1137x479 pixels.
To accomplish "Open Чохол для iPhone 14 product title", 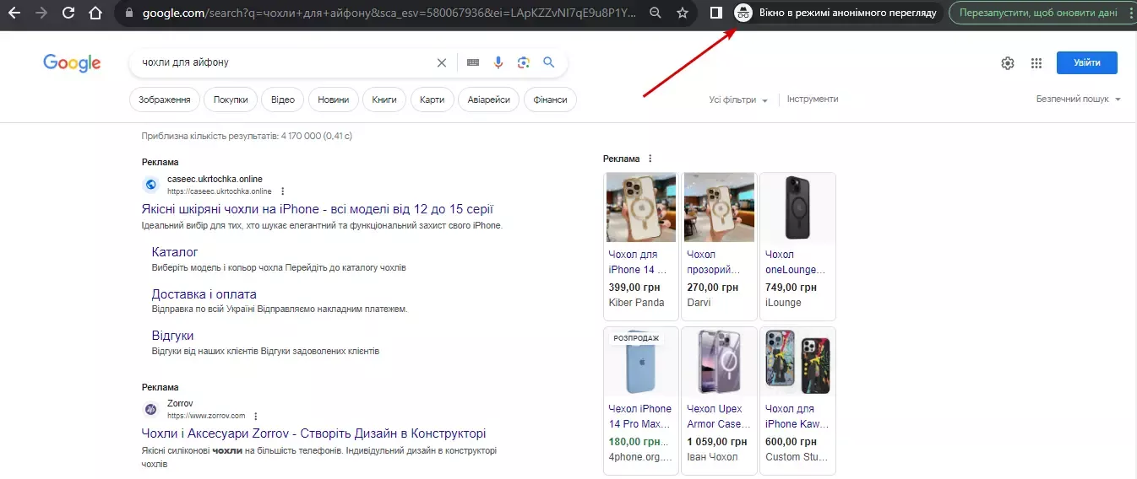I will click(x=639, y=262).
